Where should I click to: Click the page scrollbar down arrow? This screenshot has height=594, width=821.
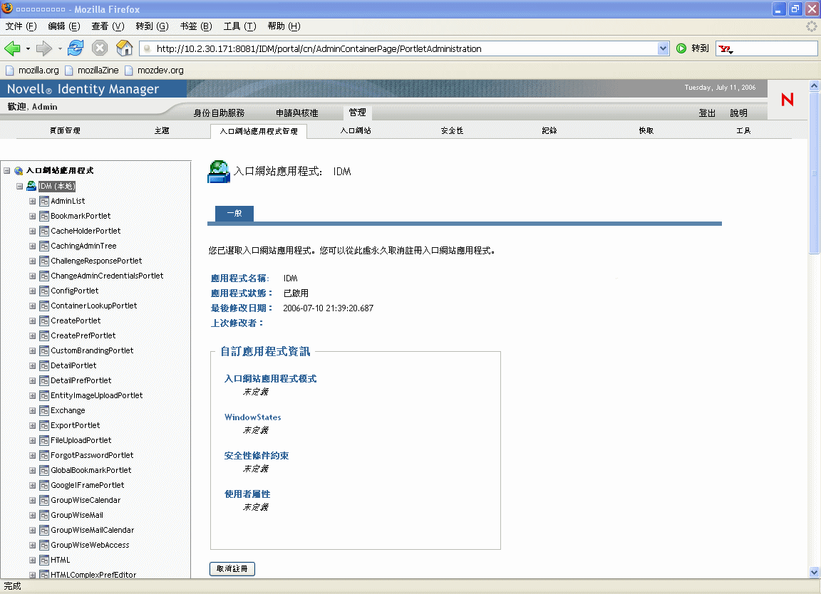click(814, 572)
